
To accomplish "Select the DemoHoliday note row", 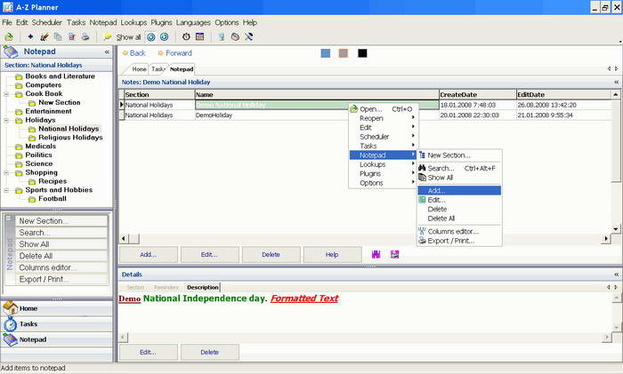I will click(x=366, y=115).
